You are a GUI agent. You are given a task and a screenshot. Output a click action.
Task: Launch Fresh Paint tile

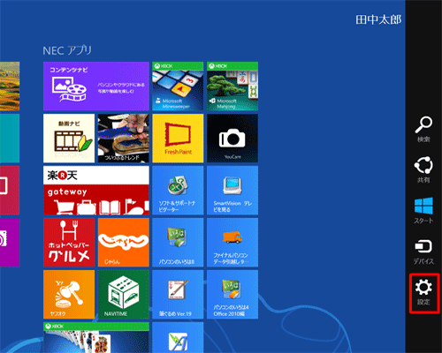[178, 139]
